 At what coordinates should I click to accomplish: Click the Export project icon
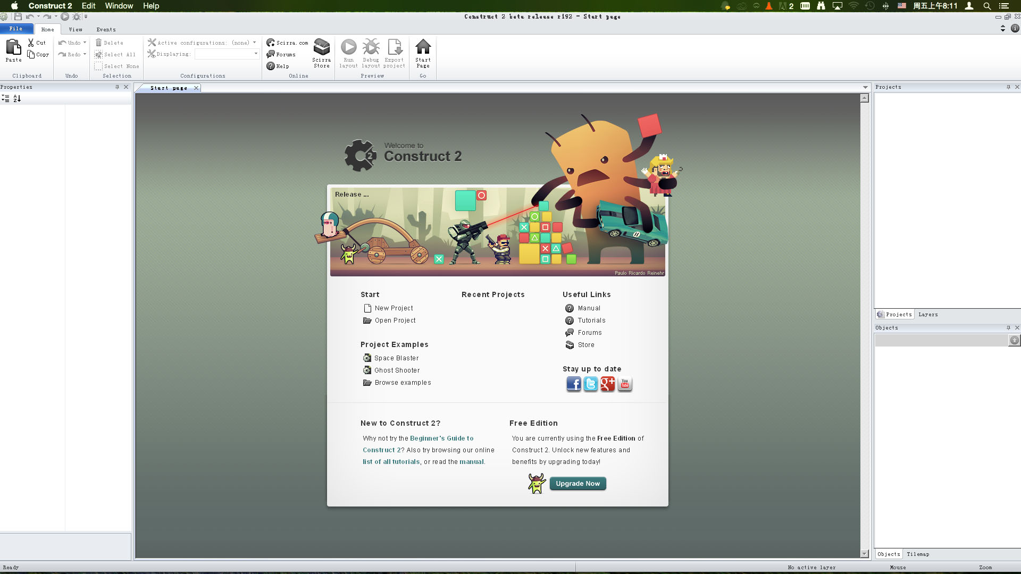click(394, 47)
